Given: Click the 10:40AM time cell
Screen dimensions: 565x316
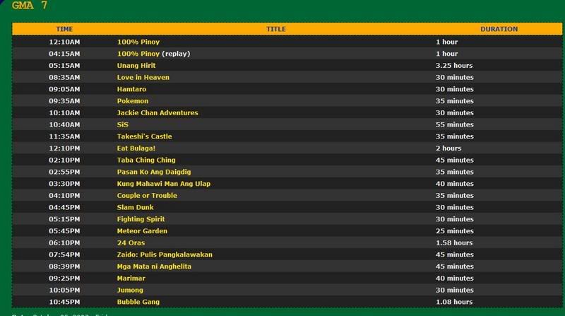Looking at the screenshot, I should [64, 125].
